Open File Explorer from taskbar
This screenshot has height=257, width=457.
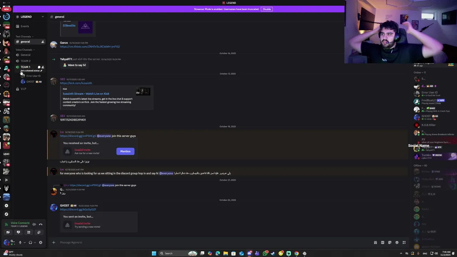tap(226, 253)
